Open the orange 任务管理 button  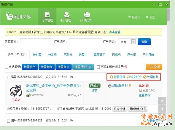(154, 67)
